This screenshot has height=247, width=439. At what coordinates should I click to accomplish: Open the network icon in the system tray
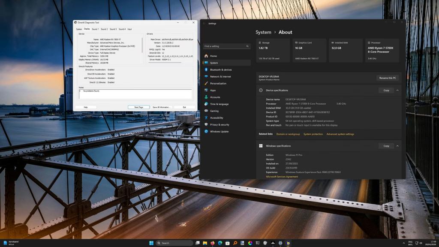tap(417, 243)
